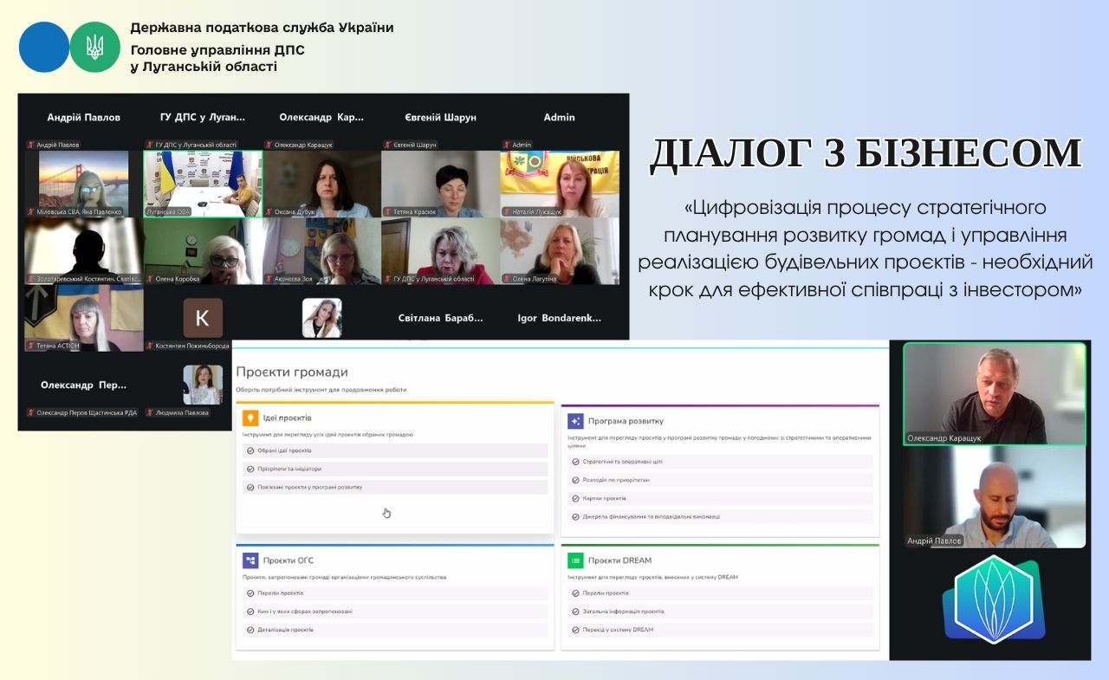1109x680 pixels.
Task: Click the muted microphone icon beside Наталія Лукащук
Action: 508,212
